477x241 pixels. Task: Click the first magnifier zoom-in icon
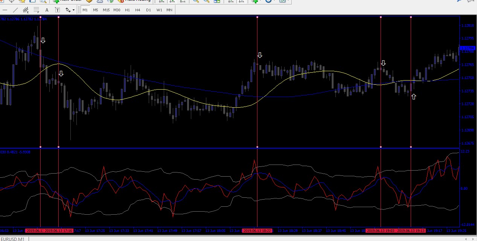point(196,1)
